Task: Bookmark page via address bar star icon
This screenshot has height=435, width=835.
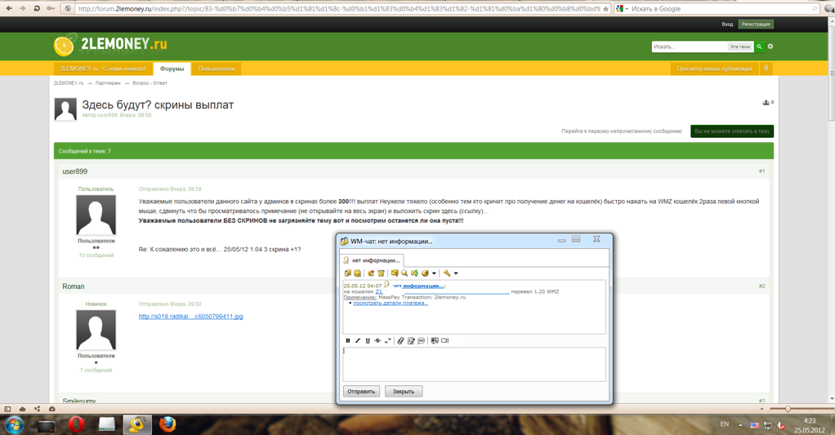Action: (605, 9)
